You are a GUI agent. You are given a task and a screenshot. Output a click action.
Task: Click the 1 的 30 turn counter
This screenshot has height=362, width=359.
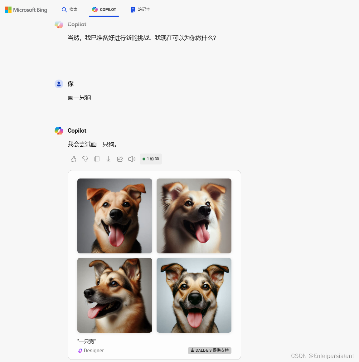coord(151,159)
